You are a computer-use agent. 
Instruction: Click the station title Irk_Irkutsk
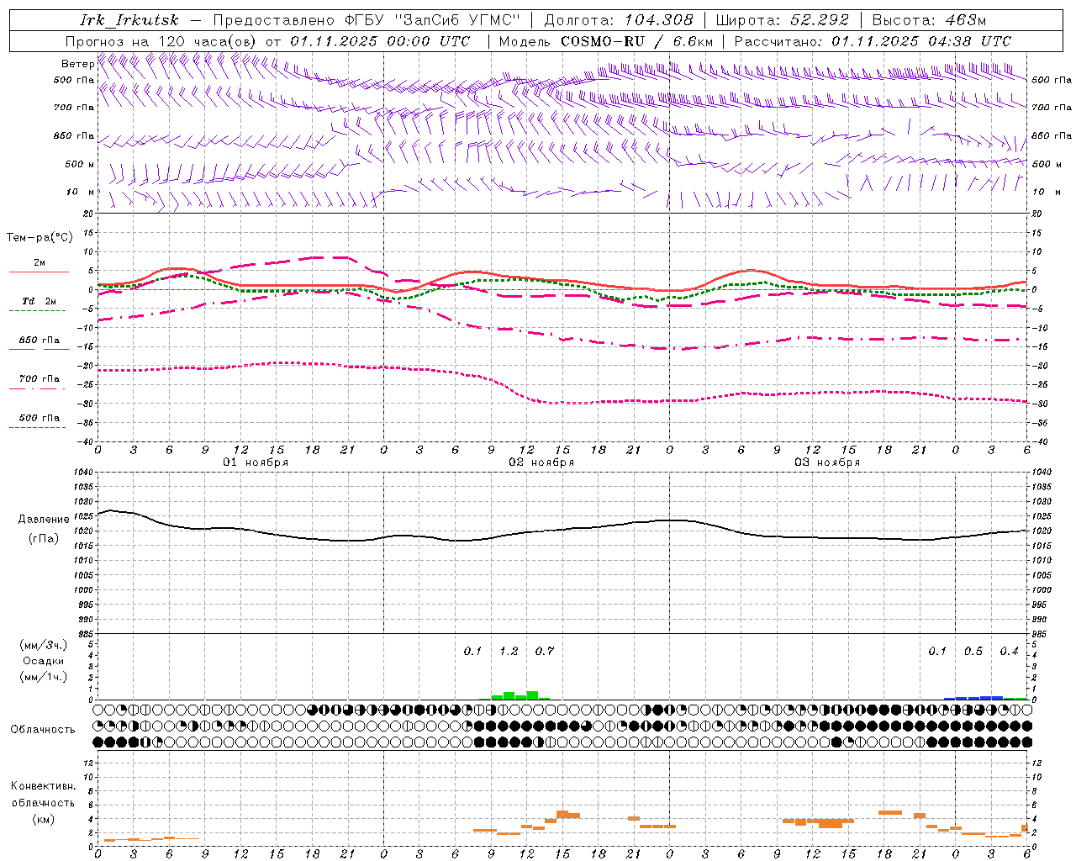coord(129,20)
